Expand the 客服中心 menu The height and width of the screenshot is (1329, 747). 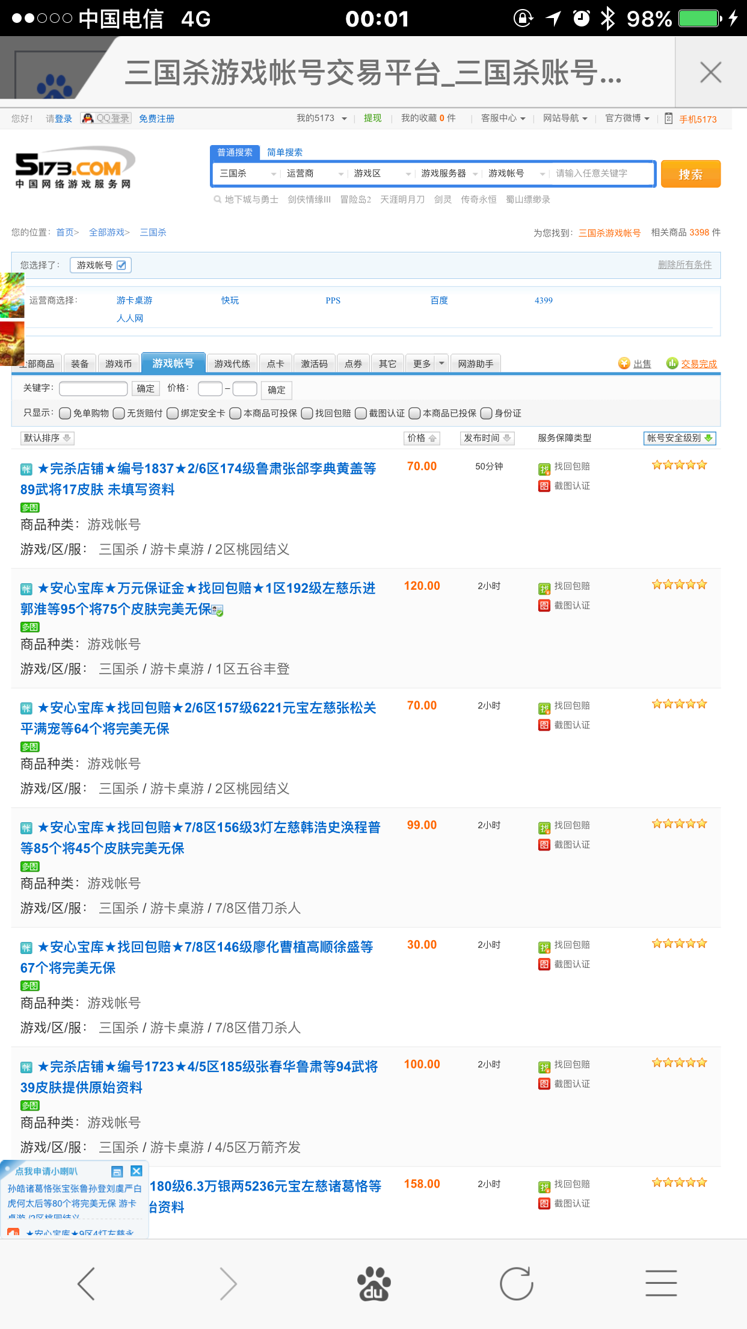(503, 118)
